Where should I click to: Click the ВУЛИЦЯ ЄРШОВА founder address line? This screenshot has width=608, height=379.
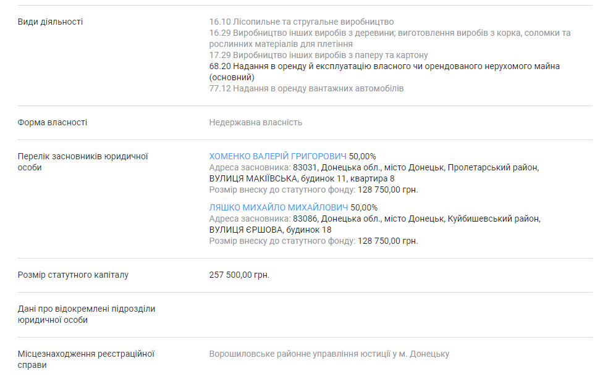pos(270,230)
